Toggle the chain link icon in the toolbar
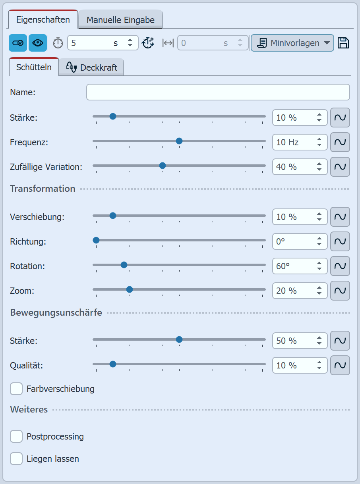Viewport: 360px width, 484px height. [17, 42]
